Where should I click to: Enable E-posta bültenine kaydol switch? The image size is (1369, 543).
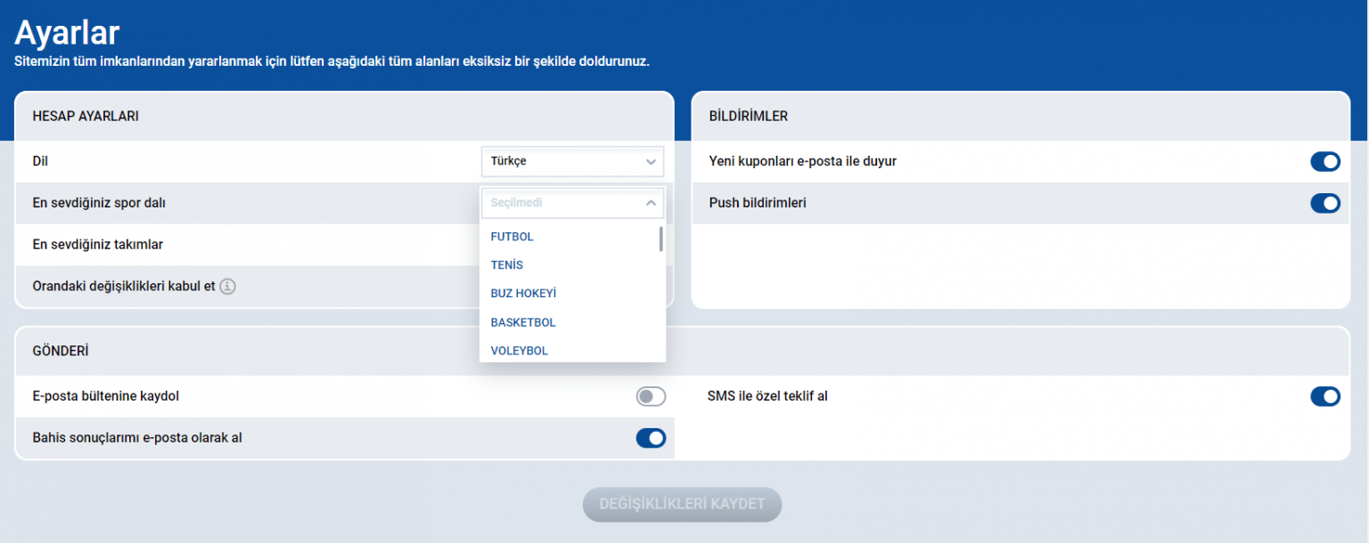click(651, 397)
